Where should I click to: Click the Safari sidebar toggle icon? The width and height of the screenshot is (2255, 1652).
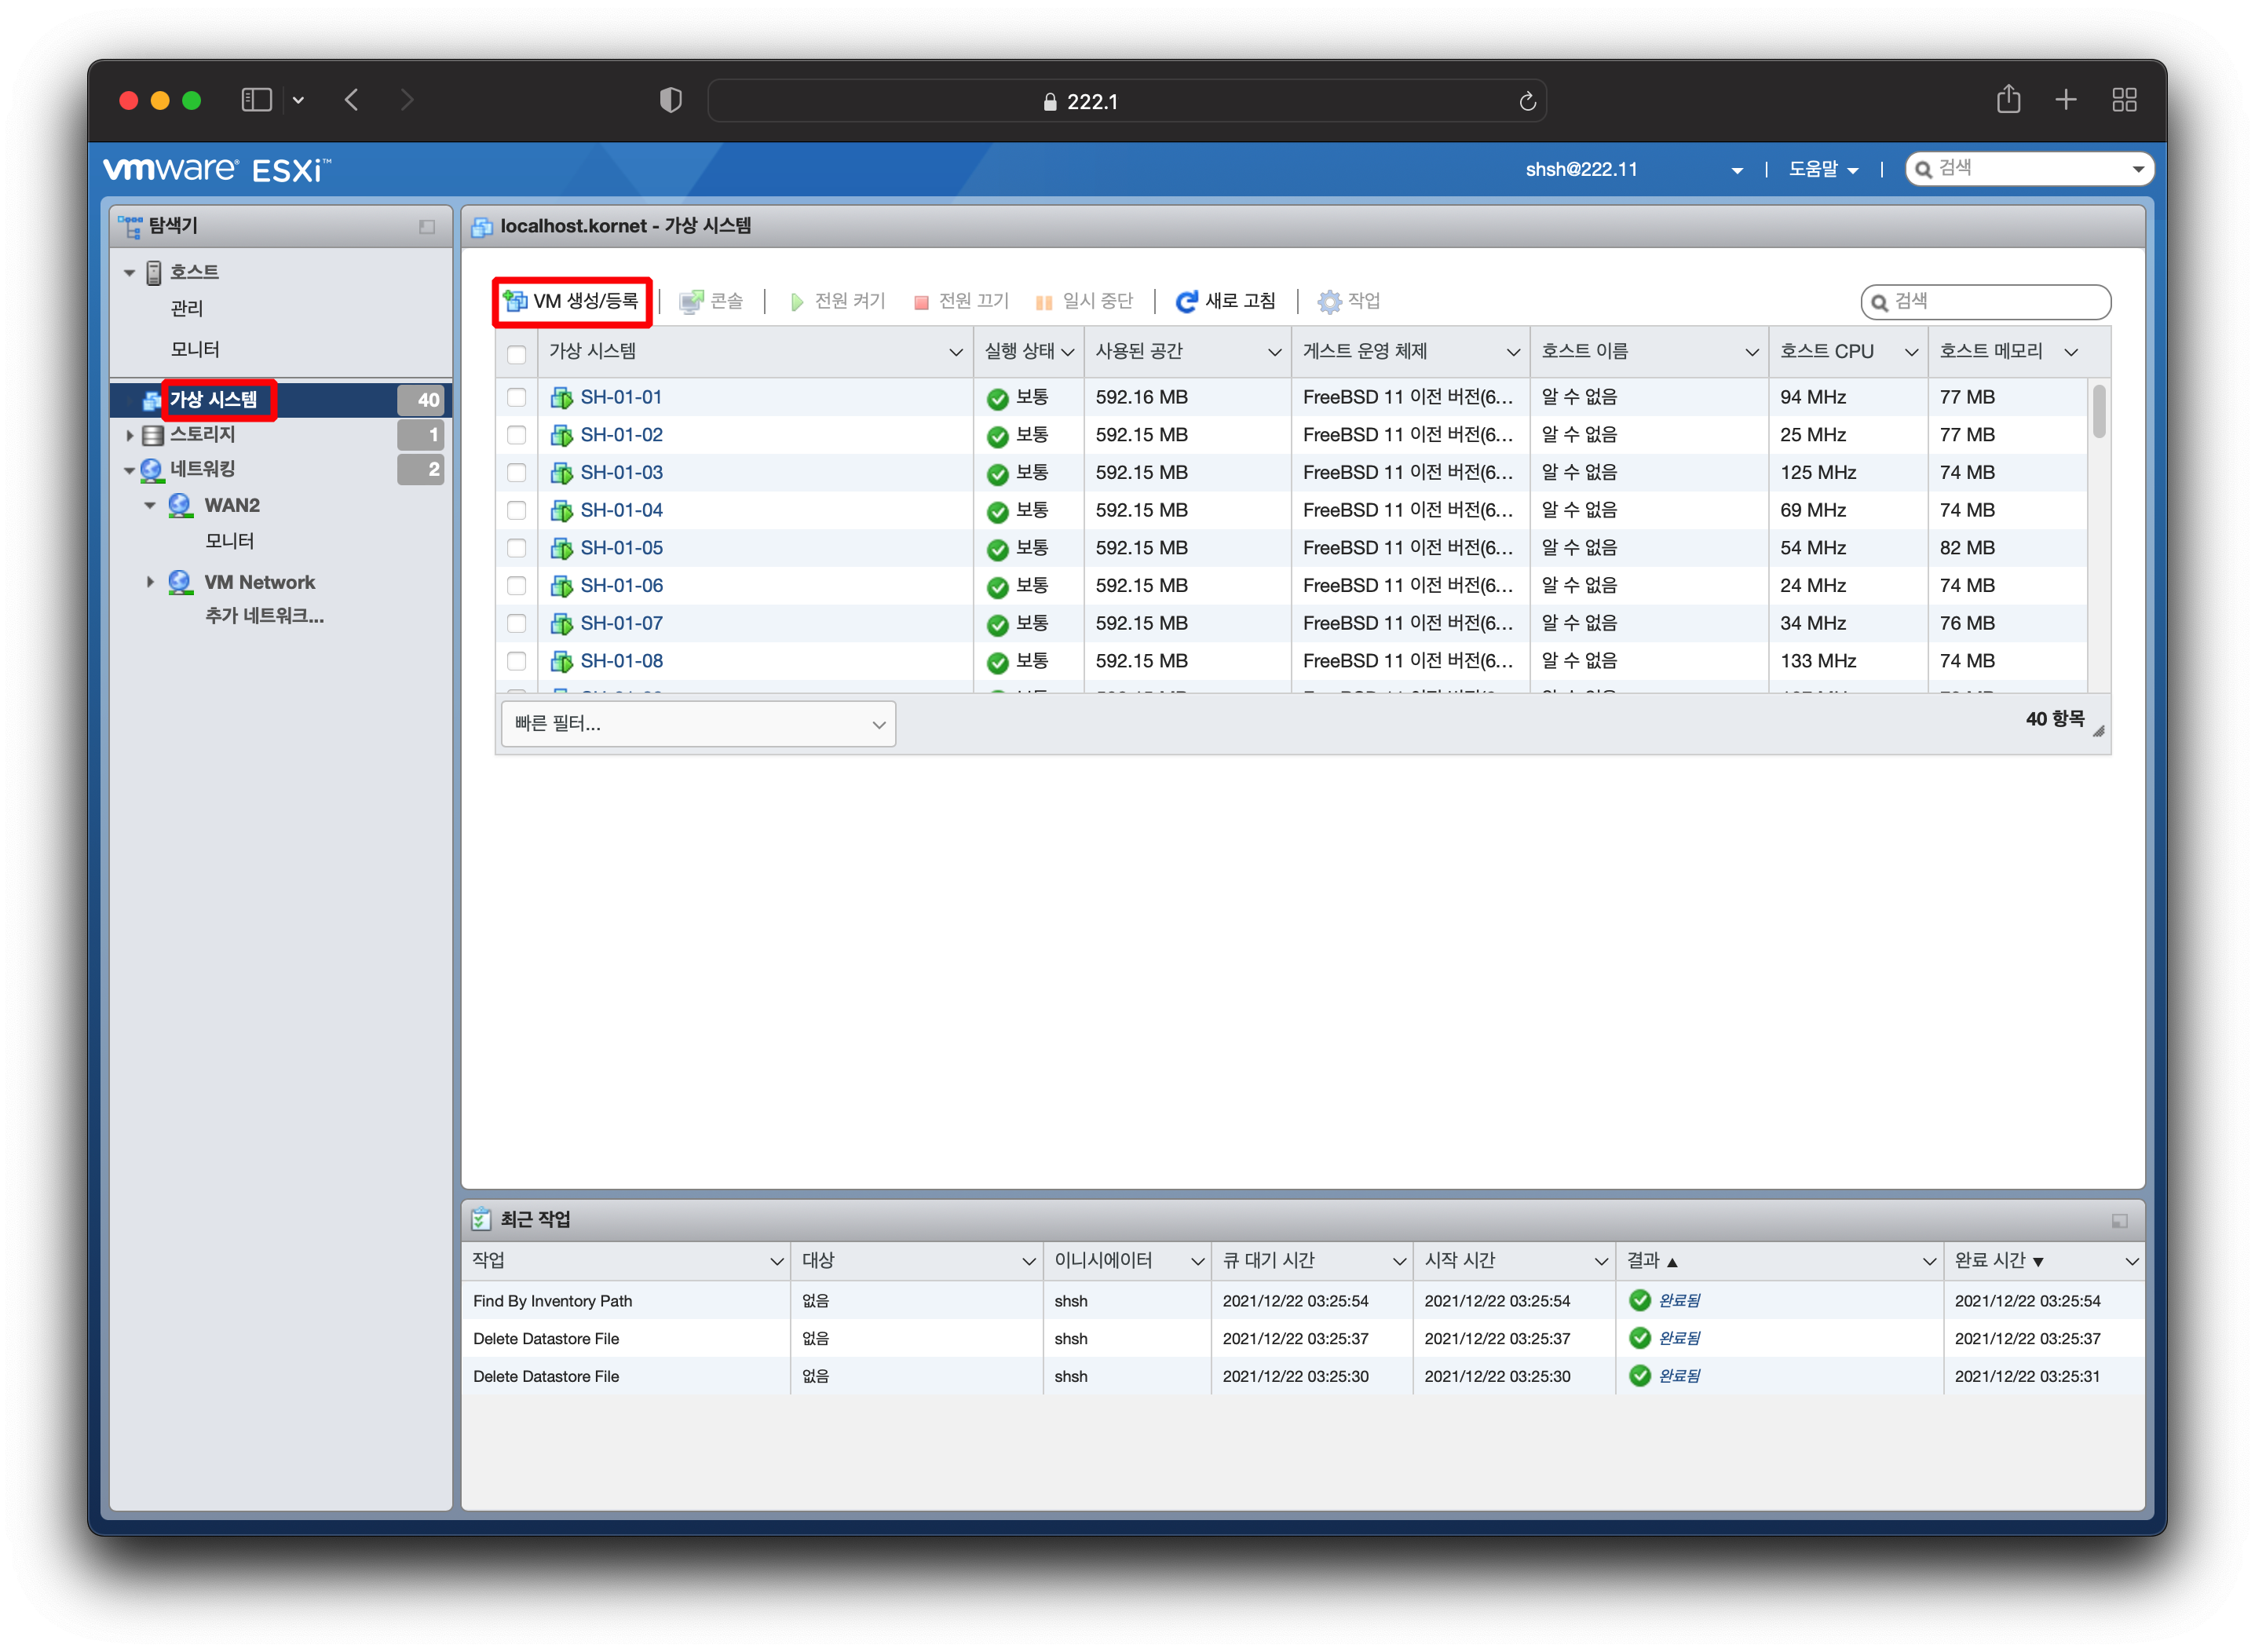[x=256, y=100]
